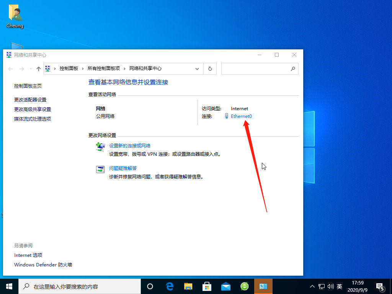The width and height of the screenshot is (392, 294).
Task: Click the taskbar search box
Action: coord(80,286)
